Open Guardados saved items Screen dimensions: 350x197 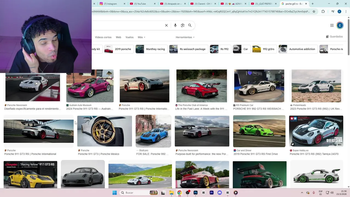coord(334,37)
